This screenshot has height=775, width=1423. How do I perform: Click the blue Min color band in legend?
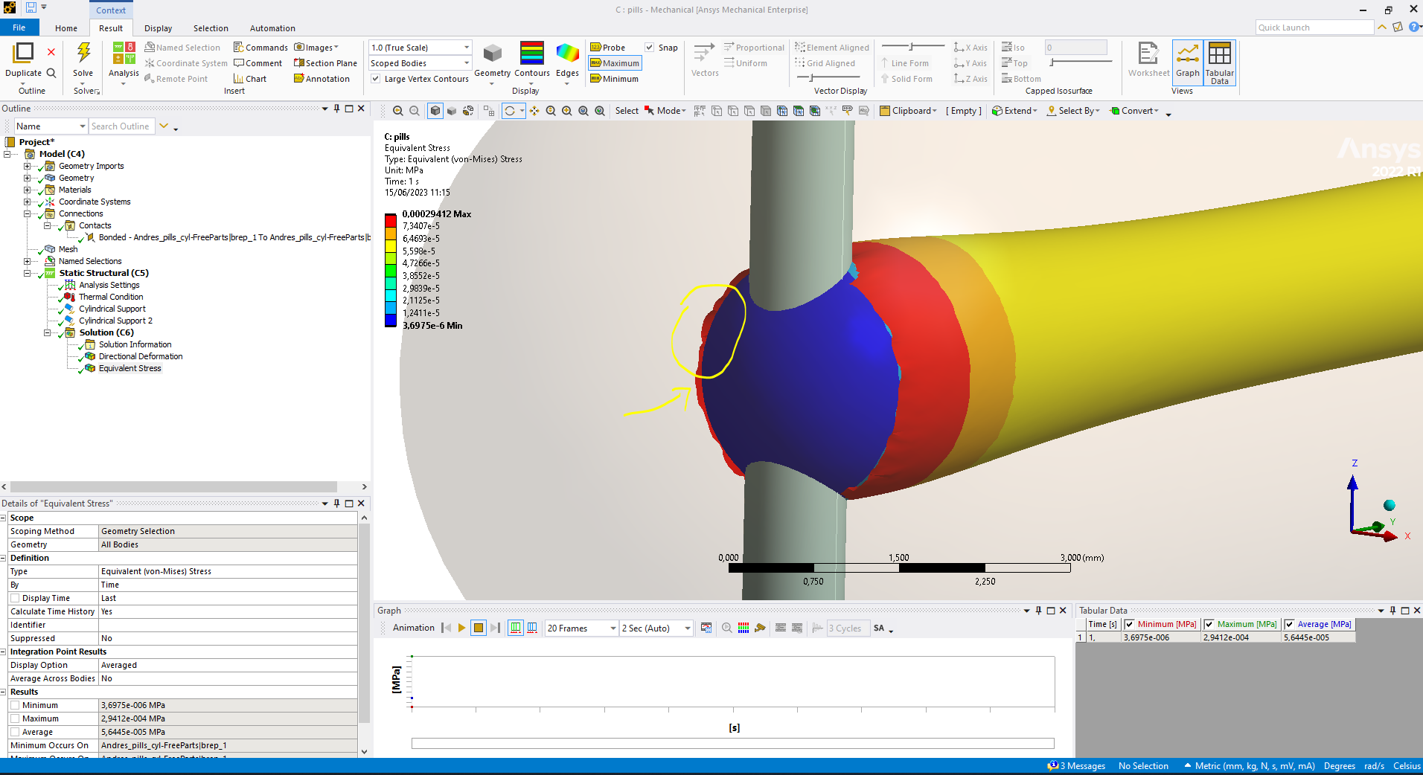[391, 321]
